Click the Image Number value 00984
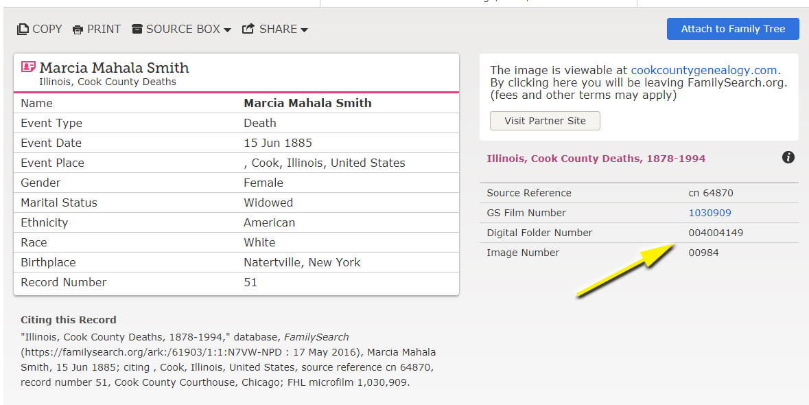This screenshot has height=405, width=809. 703,253
